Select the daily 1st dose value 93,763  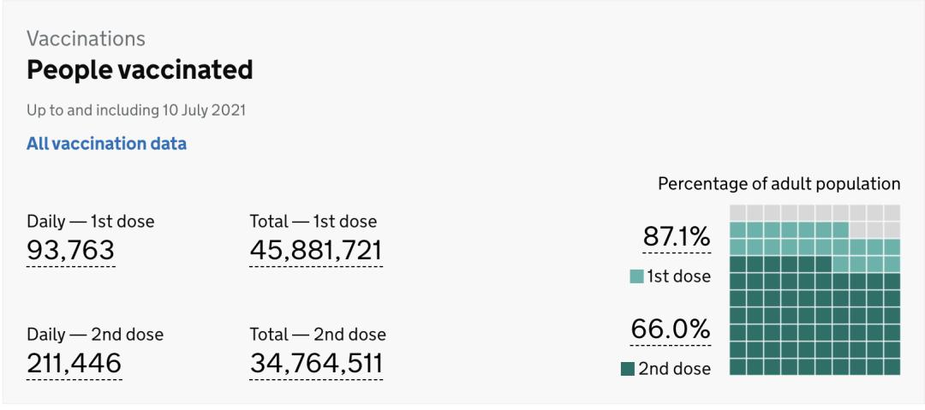coord(70,250)
